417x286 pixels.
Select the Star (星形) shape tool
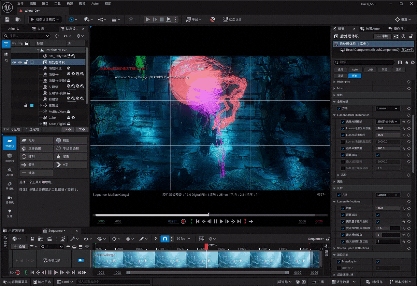pos(71,157)
